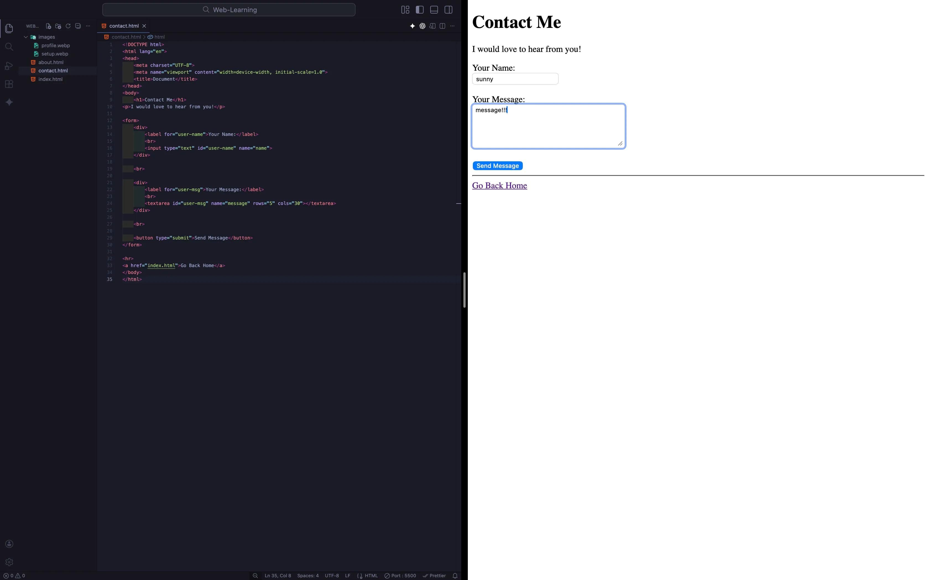Collapse the images folder
The width and height of the screenshot is (929, 580).
[26, 37]
